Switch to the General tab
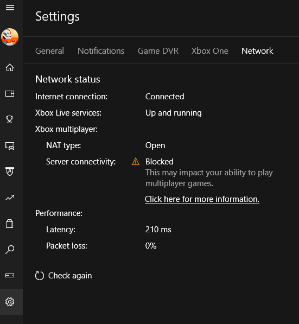 49,51
